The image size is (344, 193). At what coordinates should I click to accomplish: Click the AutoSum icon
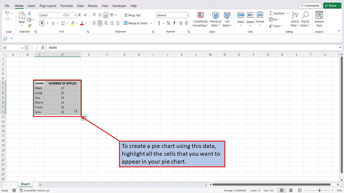pos(277,13)
